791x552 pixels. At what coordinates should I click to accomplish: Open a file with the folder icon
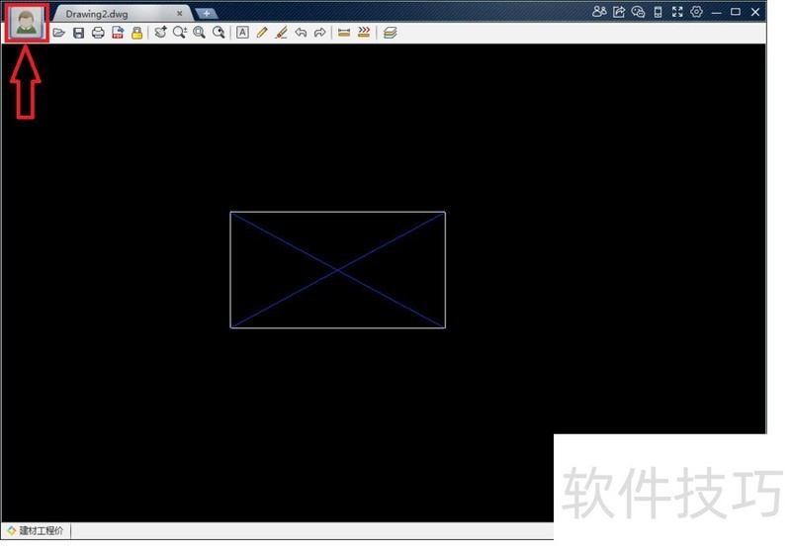[x=59, y=33]
